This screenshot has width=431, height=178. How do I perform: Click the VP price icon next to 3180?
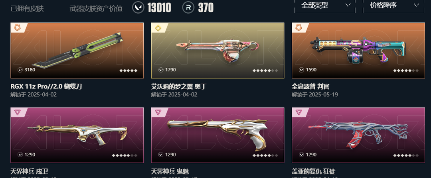point(20,70)
